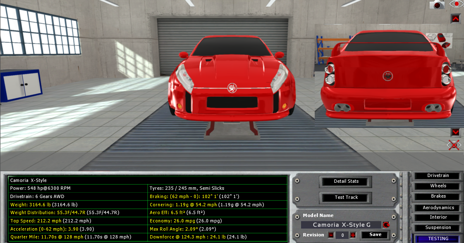Open the Brakes tab

[438, 196]
